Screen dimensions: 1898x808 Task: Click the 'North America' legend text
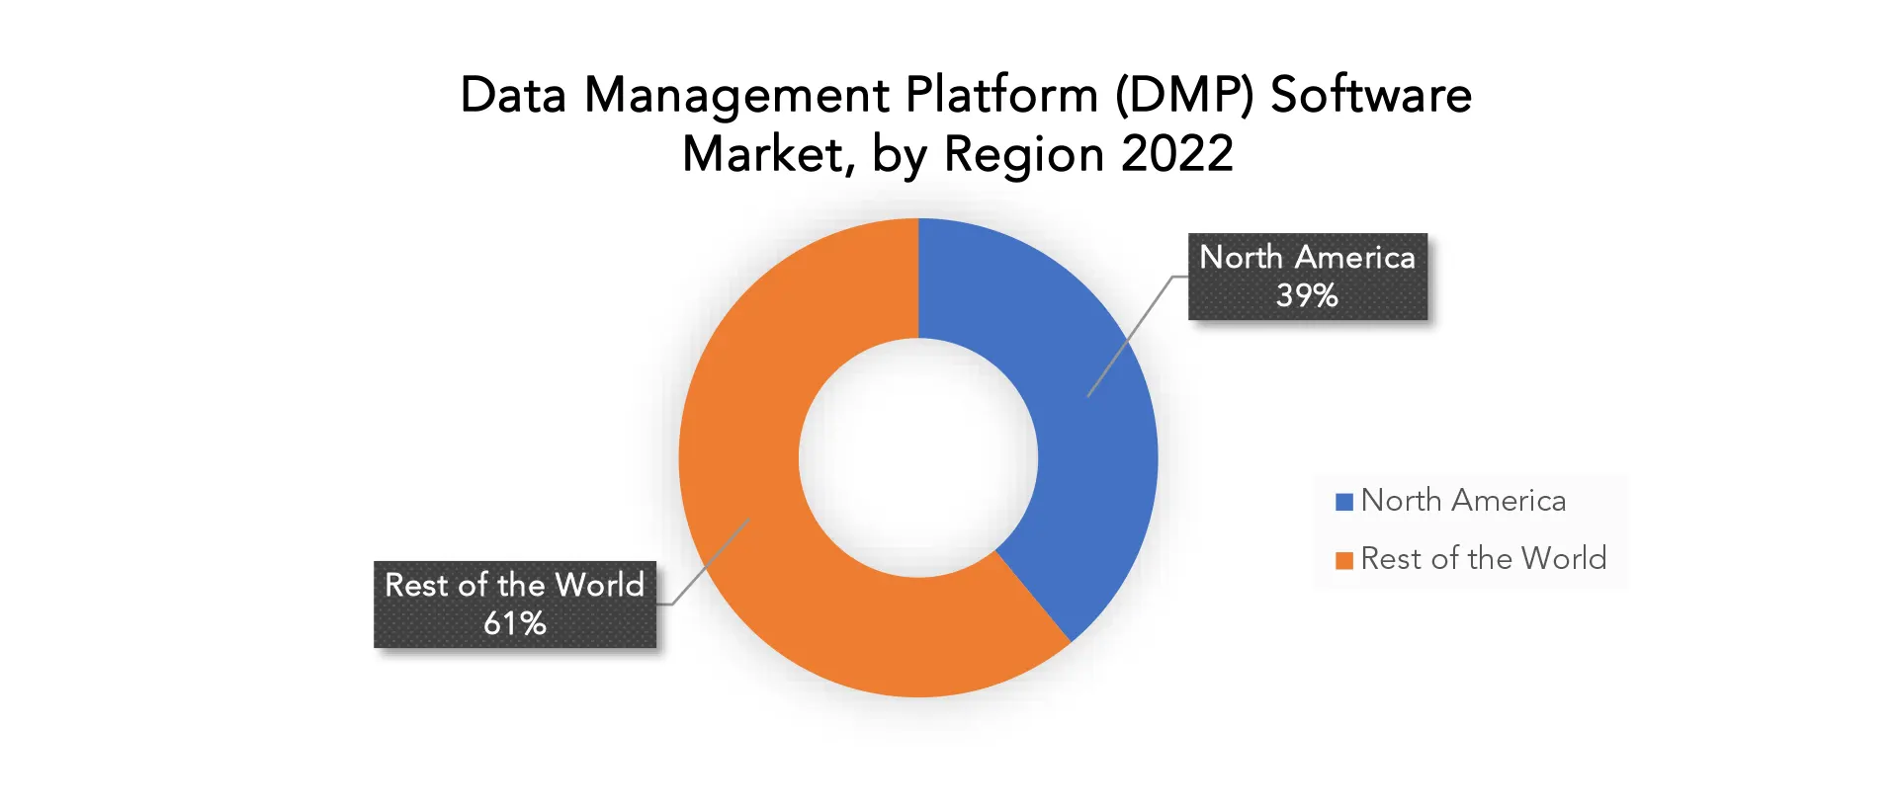pyautogui.click(x=1463, y=501)
